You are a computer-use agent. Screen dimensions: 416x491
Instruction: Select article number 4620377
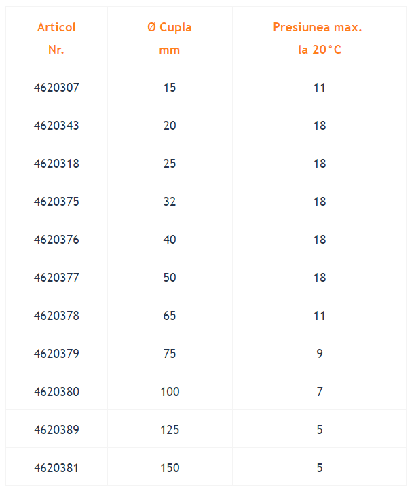coord(56,278)
